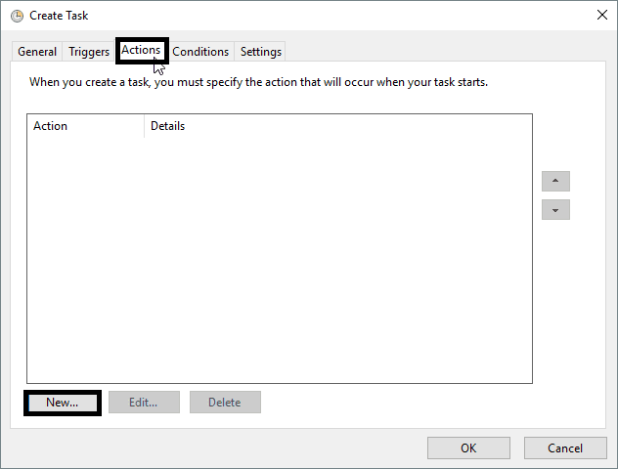Show the Settings tab
Viewport: 618px width, 469px height.
pyautogui.click(x=261, y=52)
